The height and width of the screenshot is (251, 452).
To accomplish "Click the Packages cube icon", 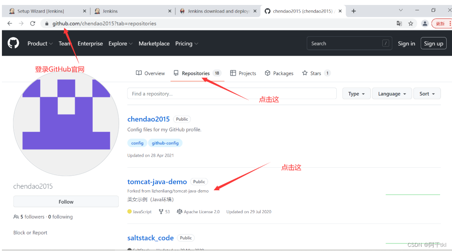I will (x=267, y=73).
